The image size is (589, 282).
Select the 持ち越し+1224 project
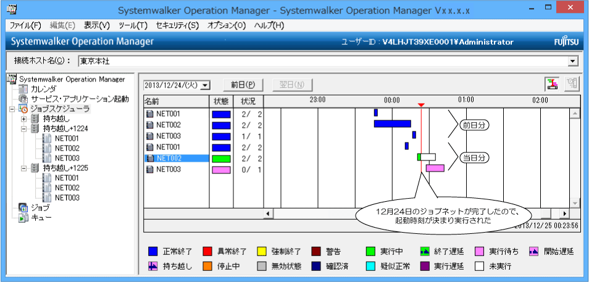65,128
